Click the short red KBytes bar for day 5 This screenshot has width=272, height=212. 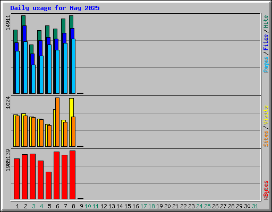[x=48, y=185]
